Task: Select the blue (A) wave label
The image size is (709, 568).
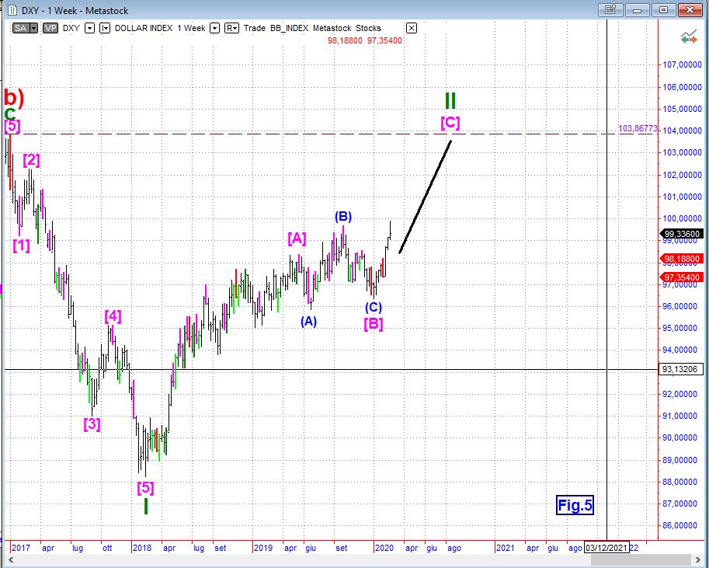Action: pyautogui.click(x=308, y=322)
